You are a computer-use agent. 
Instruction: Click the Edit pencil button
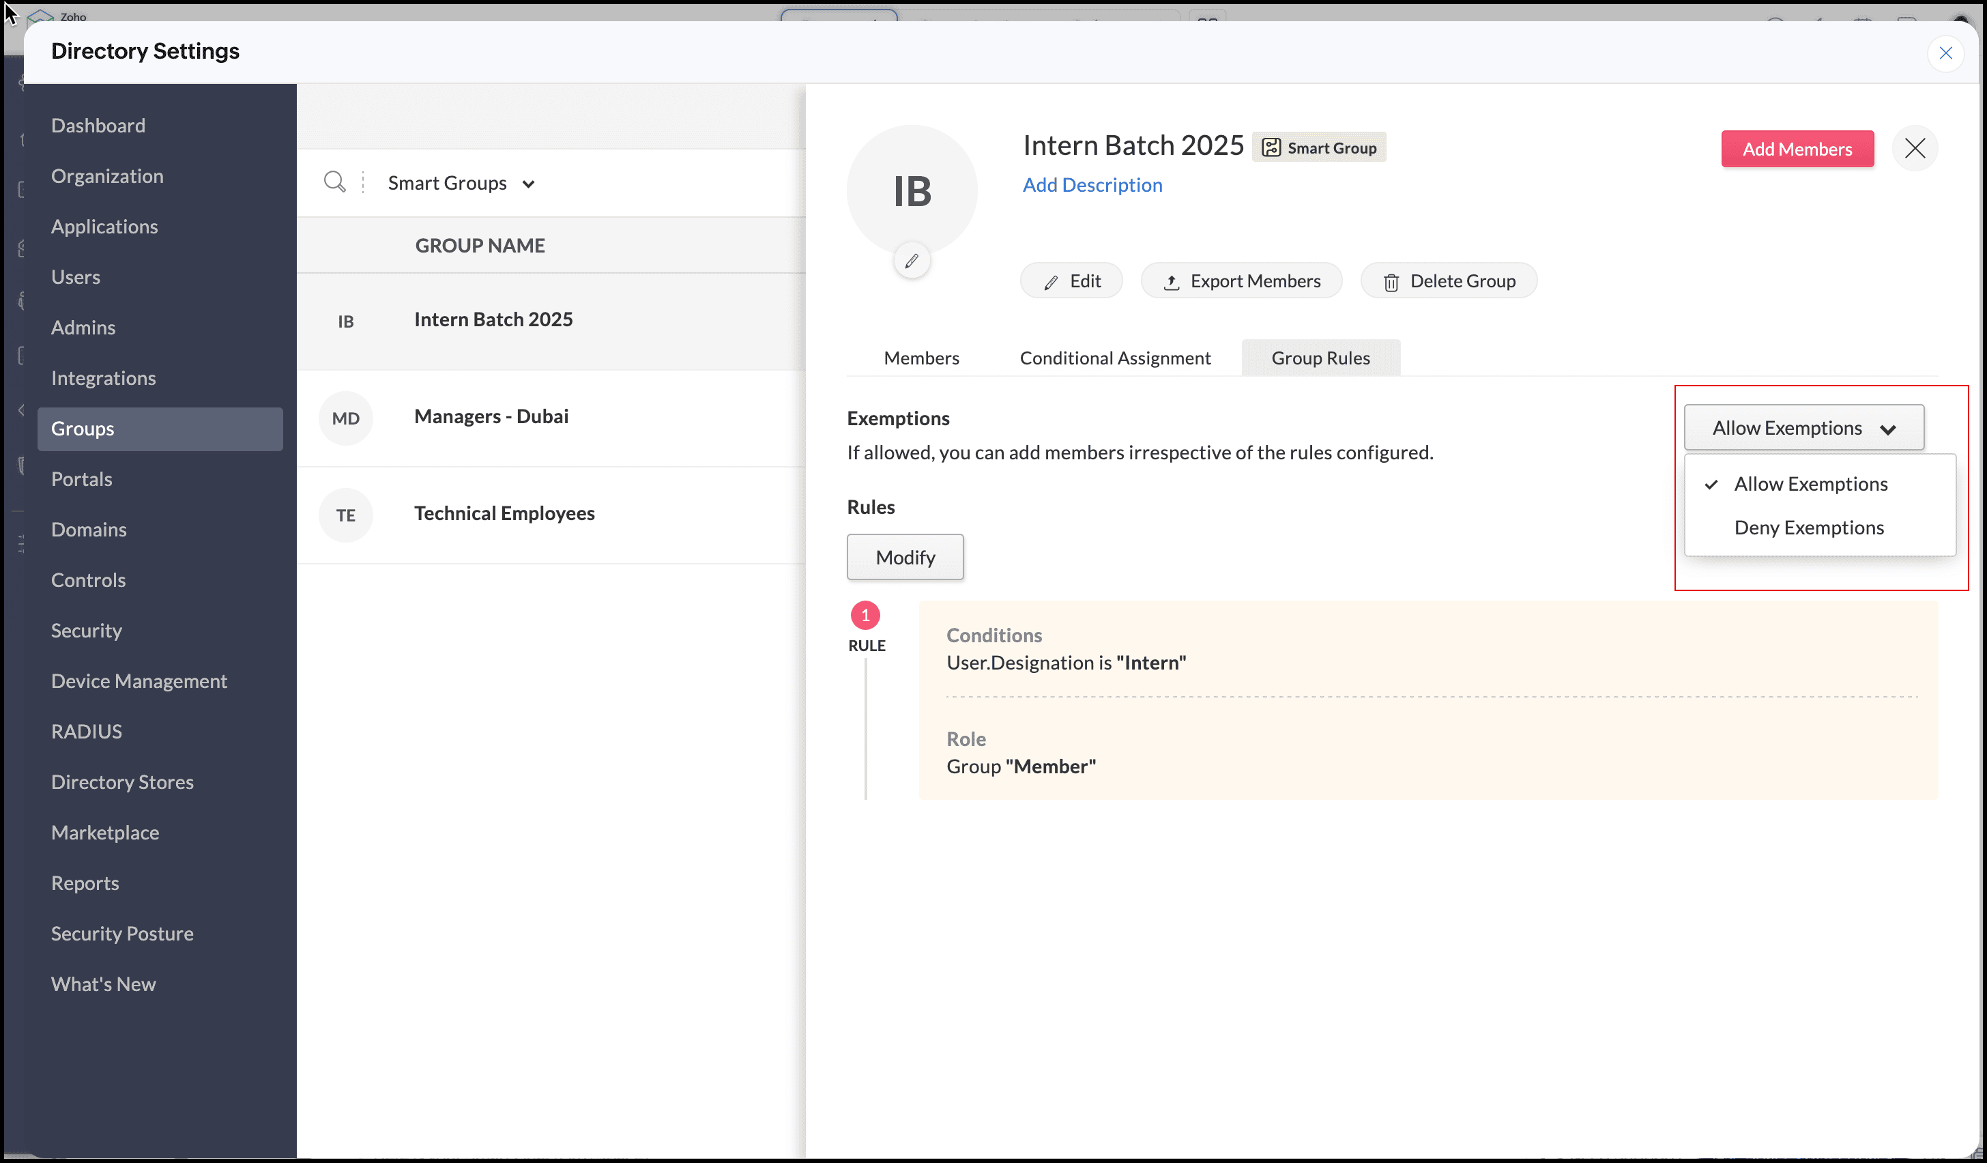[1071, 281]
